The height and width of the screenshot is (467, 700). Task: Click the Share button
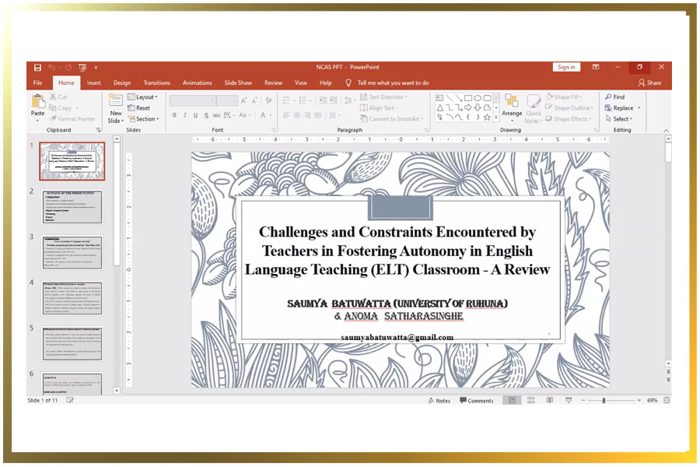[650, 83]
